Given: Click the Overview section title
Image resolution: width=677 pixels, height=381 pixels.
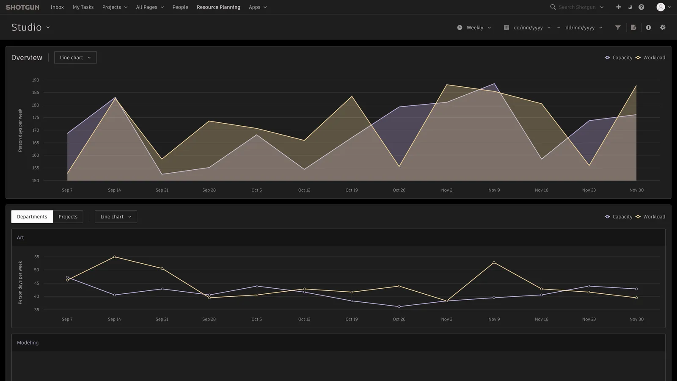Looking at the screenshot, I should [27, 58].
